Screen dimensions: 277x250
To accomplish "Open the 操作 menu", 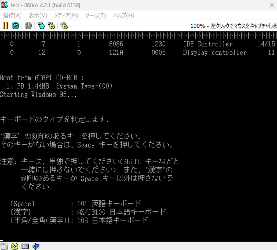I will click(x=12, y=16).
